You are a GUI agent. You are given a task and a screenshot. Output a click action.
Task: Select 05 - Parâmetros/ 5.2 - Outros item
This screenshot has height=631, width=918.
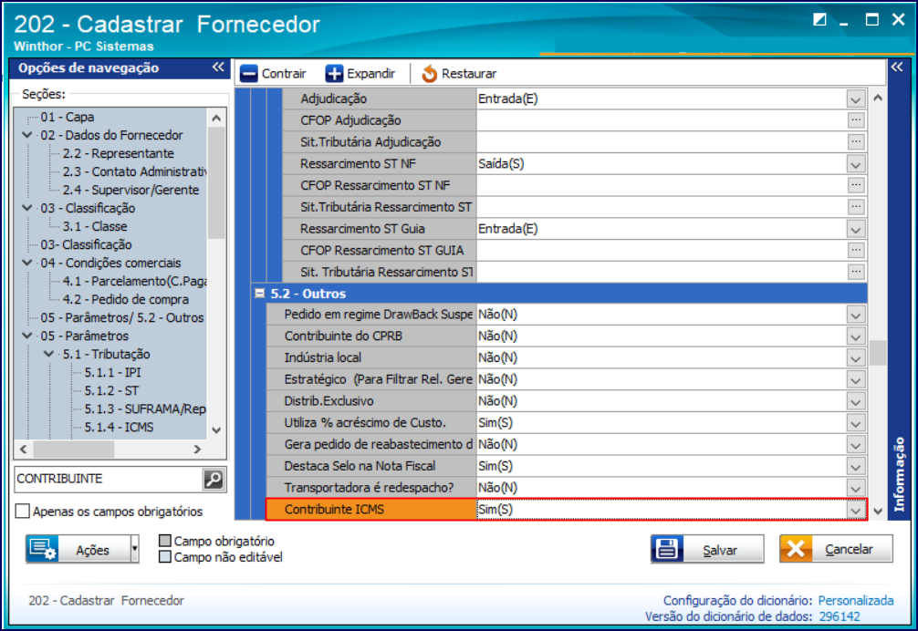pyautogui.click(x=122, y=317)
